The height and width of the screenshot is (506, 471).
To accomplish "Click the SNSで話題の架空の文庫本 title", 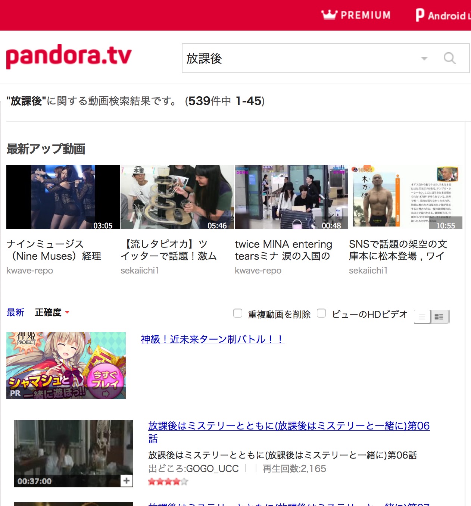I will pos(398,250).
